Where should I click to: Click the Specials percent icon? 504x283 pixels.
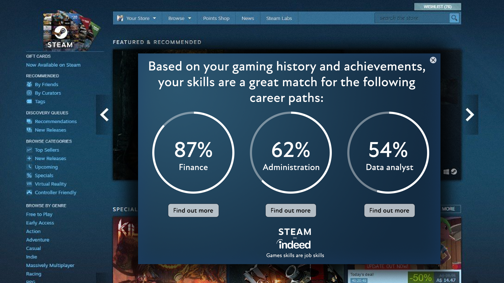[x=29, y=175]
